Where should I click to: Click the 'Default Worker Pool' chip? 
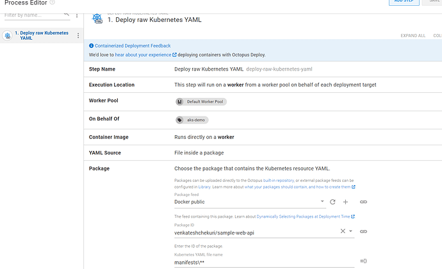coord(201,102)
